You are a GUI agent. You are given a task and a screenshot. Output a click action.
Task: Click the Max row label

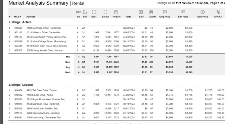pyautogui.click(x=67, y=62)
